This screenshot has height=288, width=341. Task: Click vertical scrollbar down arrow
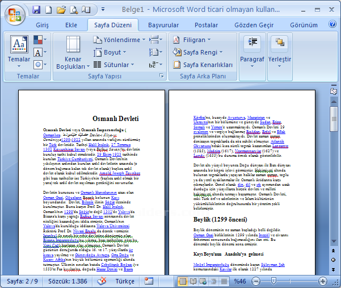pos(334,241)
